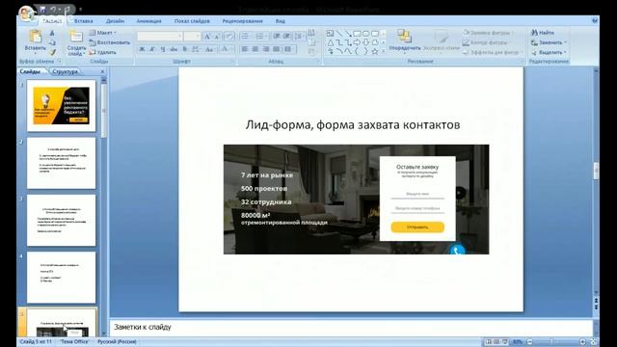Click the Office button
Screen dimensions: 617x347
[27, 13]
